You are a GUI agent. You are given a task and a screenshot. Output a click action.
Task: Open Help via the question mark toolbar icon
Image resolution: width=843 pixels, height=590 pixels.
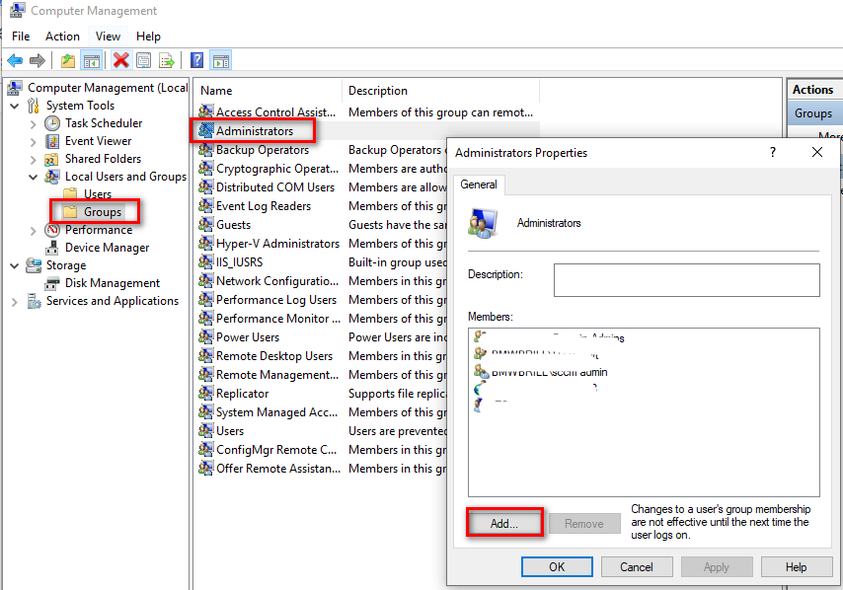[195, 60]
